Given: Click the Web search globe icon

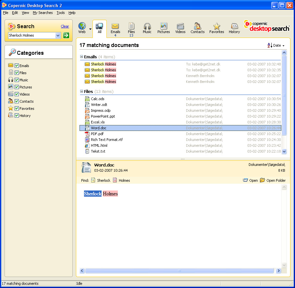Looking at the screenshot, I should [82, 26].
